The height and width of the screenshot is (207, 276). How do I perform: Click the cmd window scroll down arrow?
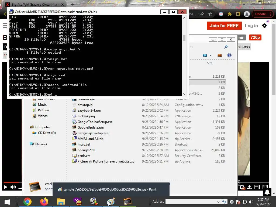[184, 94]
